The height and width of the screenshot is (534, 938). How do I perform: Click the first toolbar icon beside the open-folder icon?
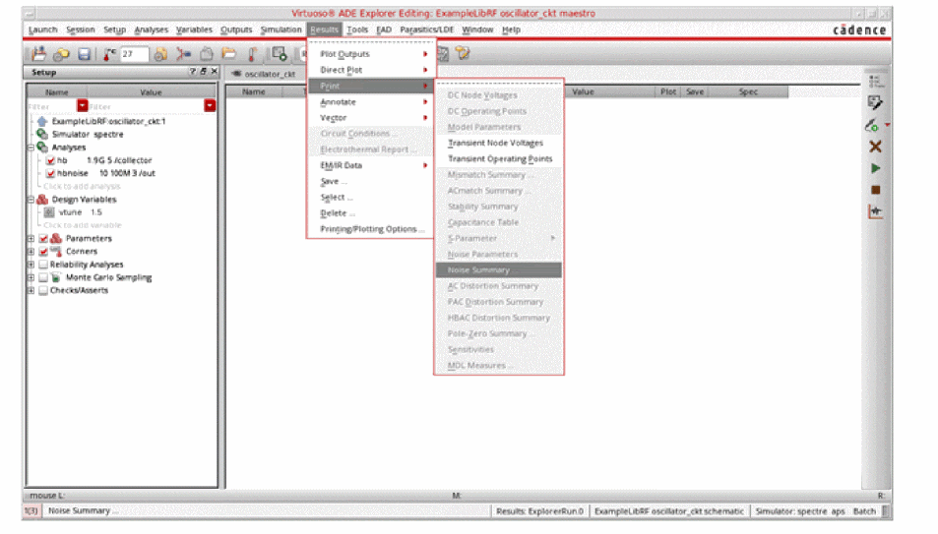[x=39, y=54]
